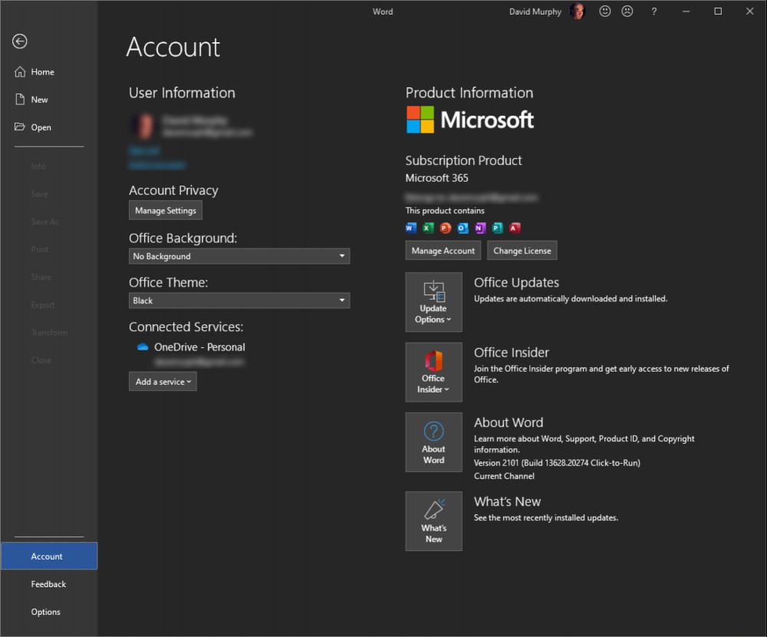Click the About Word heading
The width and height of the screenshot is (767, 637).
[x=509, y=422]
